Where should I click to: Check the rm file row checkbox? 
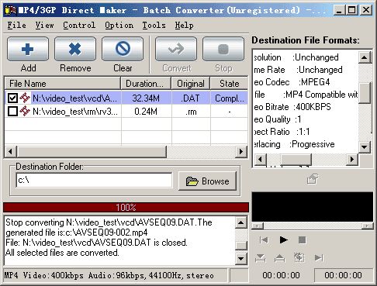tap(12, 112)
